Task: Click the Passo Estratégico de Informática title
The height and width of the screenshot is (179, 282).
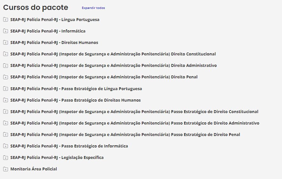Action: [69, 146]
